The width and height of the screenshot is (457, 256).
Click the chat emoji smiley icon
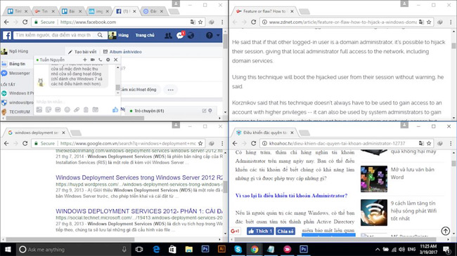pyautogui.click(x=67, y=109)
